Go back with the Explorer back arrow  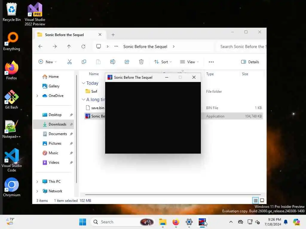(x=40, y=47)
